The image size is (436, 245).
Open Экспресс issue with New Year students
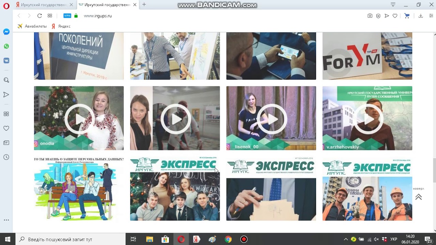click(x=175, y=189)
